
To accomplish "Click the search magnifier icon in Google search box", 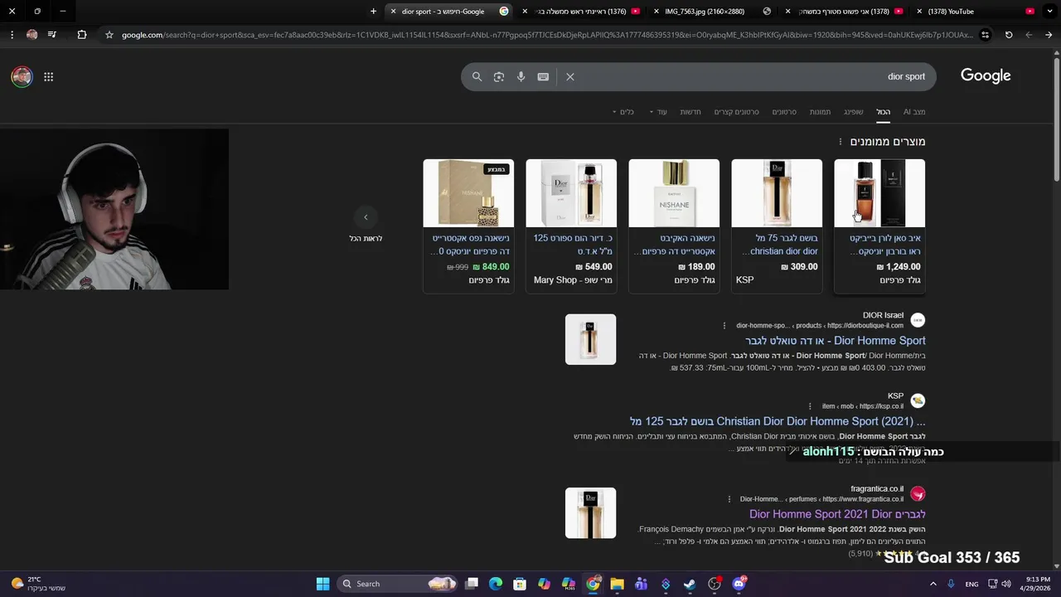I will coord(477,76).
